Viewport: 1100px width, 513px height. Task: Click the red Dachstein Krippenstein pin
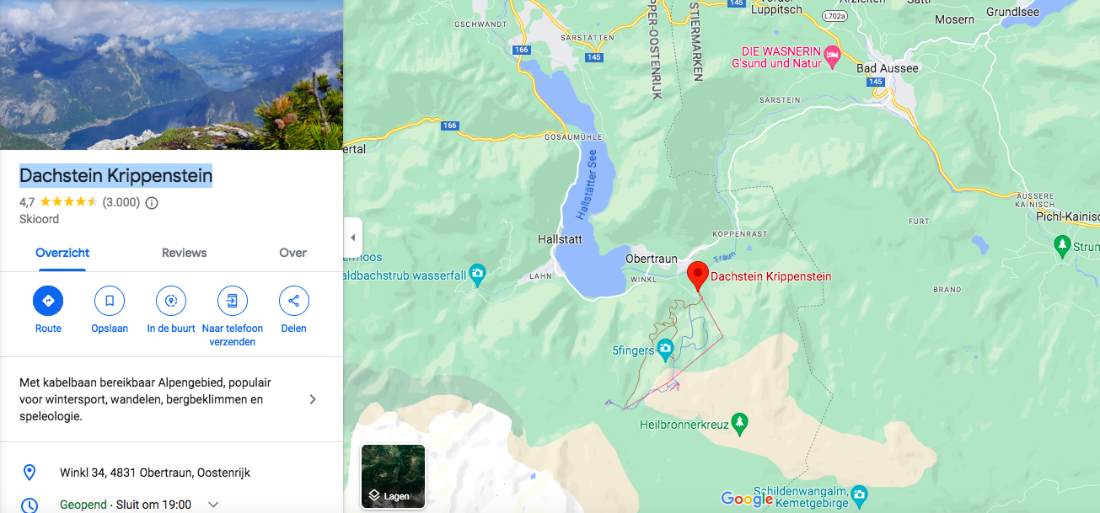[x=697, y=276]
